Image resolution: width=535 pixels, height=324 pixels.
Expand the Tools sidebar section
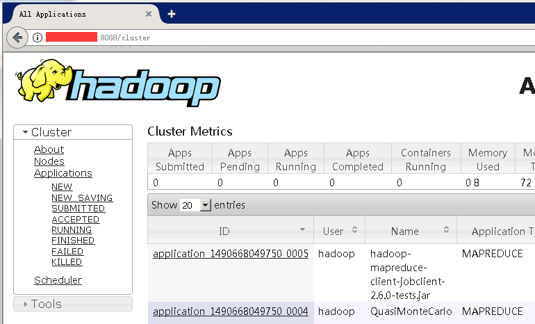[x=73, y=304]
